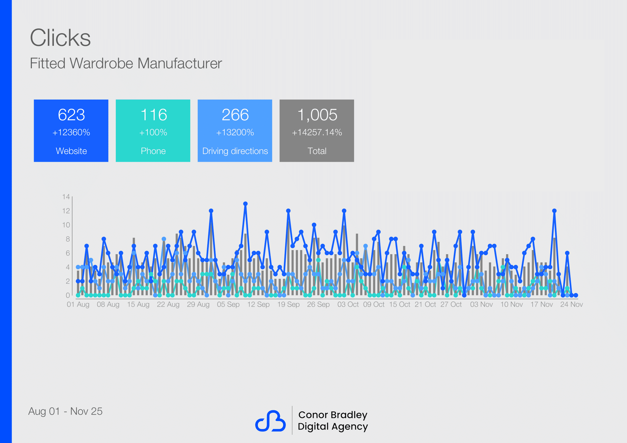Click the Conor Bradley cloud logo icon

coord(270,421)
